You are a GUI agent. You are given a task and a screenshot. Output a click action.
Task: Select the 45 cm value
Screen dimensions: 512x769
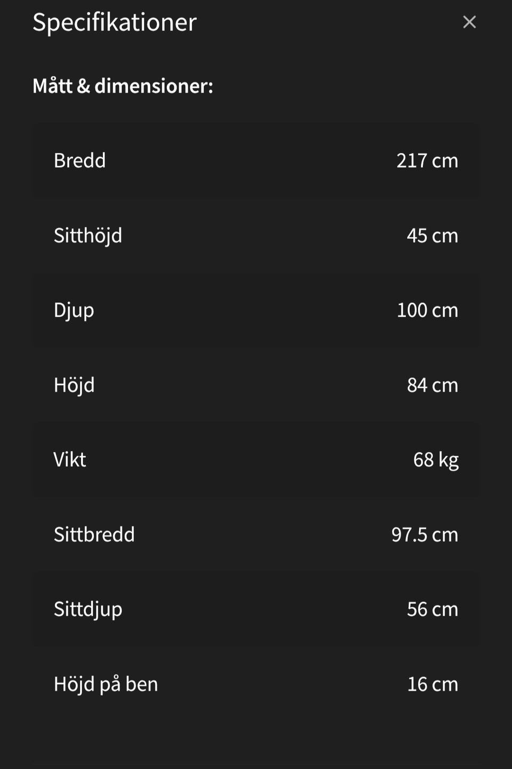point(432,236)
